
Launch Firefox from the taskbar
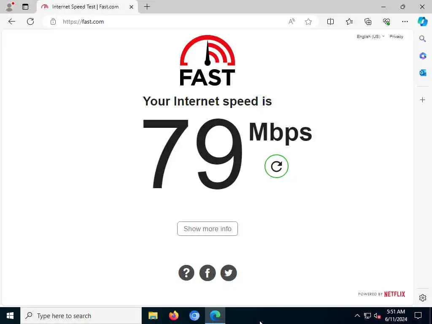(173, 316)
